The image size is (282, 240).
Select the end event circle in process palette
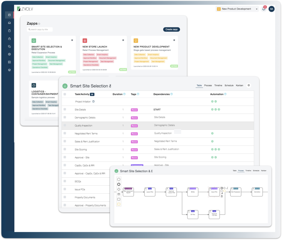(x=119, y=184)
